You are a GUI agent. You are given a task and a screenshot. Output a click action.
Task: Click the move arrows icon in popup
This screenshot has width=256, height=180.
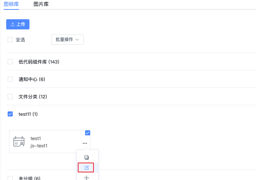87,178
